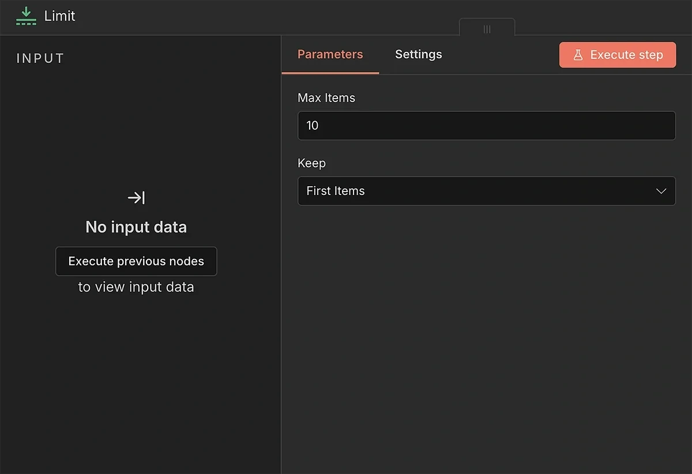Click the no input data arrow icon
This screenshot has width=692, height=474.
click(136, 198)
